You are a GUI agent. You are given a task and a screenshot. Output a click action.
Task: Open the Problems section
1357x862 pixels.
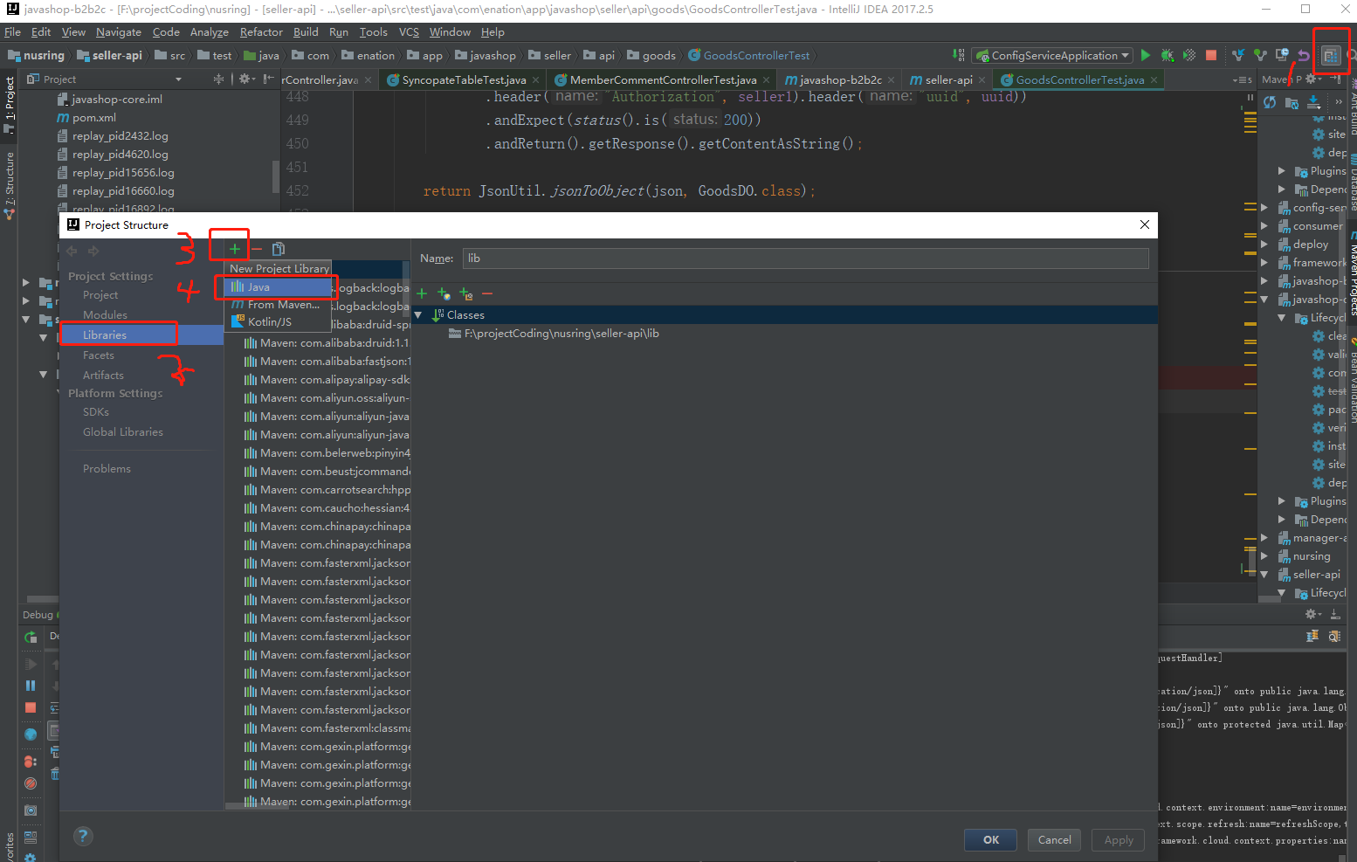click(107, 469)
